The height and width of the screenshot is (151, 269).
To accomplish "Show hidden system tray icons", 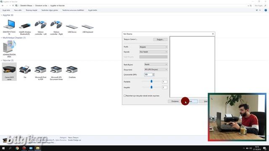I will (244, 148).
